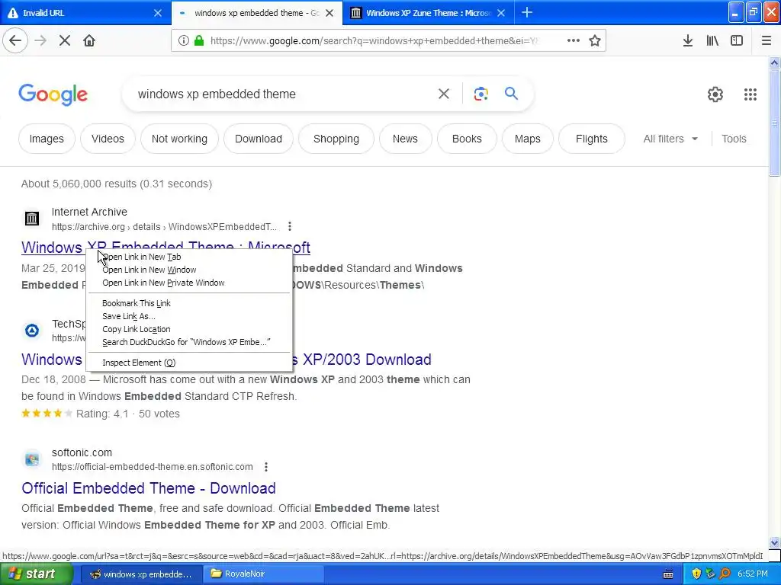781x585 pixels.
Task: Open the page actions three-dot menu
Action: [574, 40]
